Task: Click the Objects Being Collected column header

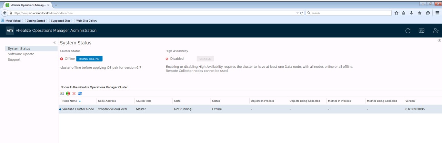Action: (305, 101)
